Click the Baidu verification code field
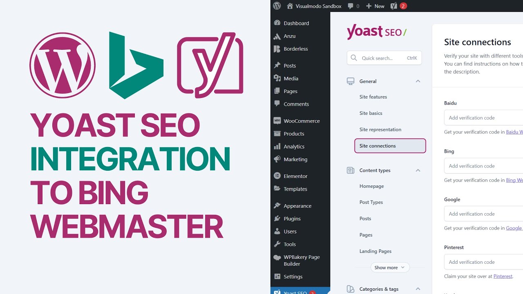Viewport: 523px width, 294px height. (483, 118)
